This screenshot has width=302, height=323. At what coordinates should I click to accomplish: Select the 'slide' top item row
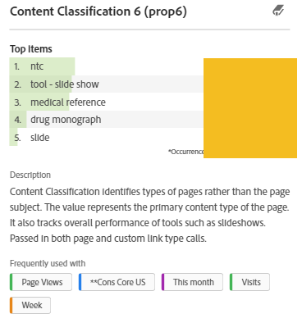pos(107,137)
